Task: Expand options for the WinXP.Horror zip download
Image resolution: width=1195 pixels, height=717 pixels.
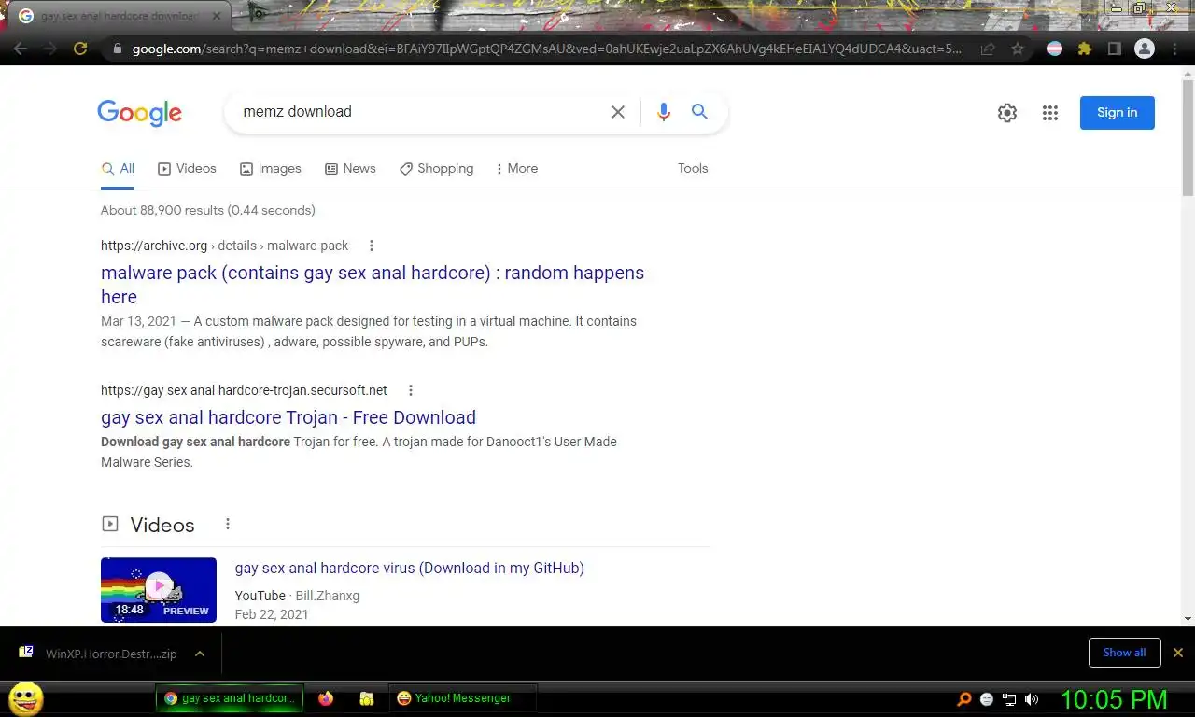Action: coord(200,654)
